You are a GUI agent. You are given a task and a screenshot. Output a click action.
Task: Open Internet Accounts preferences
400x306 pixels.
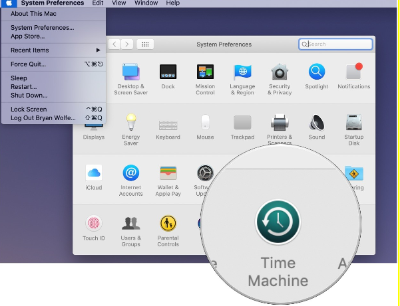pos(131,181)
